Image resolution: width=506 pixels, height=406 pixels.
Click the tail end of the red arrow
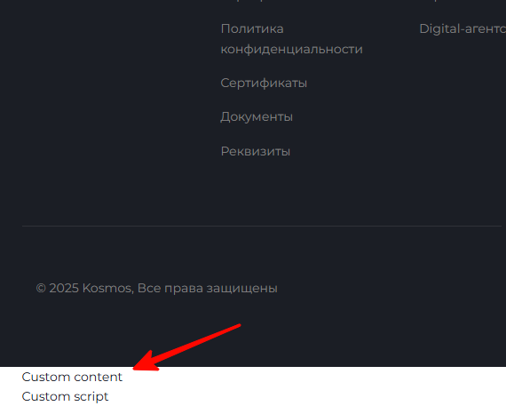(x=238, y=326)
